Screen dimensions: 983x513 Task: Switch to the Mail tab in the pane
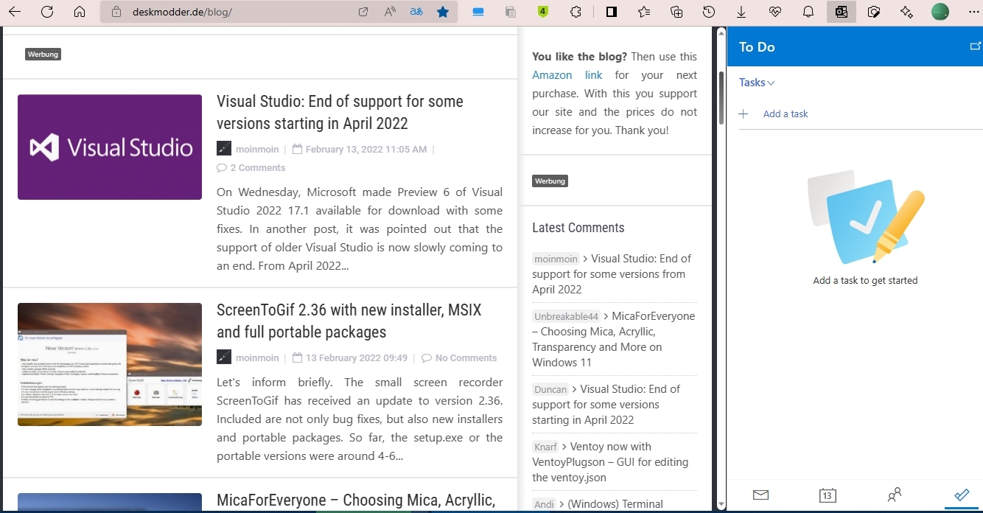[761, 495]
